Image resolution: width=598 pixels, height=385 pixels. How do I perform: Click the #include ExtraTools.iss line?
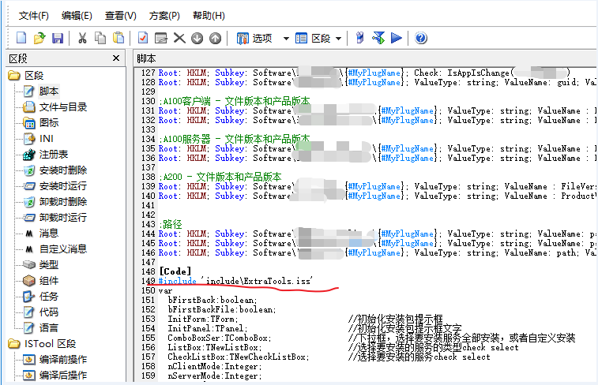point(235,281)
